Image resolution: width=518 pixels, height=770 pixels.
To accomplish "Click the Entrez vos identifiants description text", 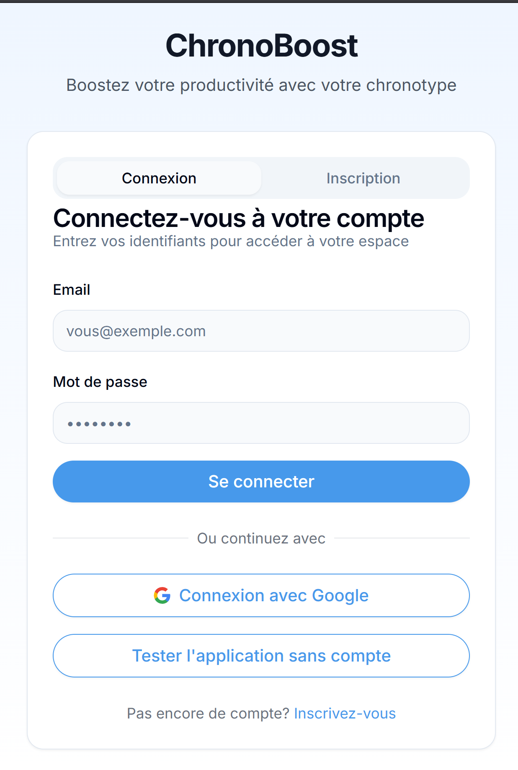I will [231, 242].
